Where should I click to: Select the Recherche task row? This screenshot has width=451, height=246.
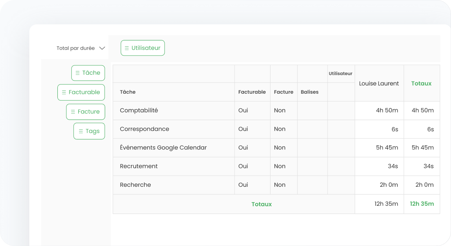pyautogui.click(x=276, y=185)
